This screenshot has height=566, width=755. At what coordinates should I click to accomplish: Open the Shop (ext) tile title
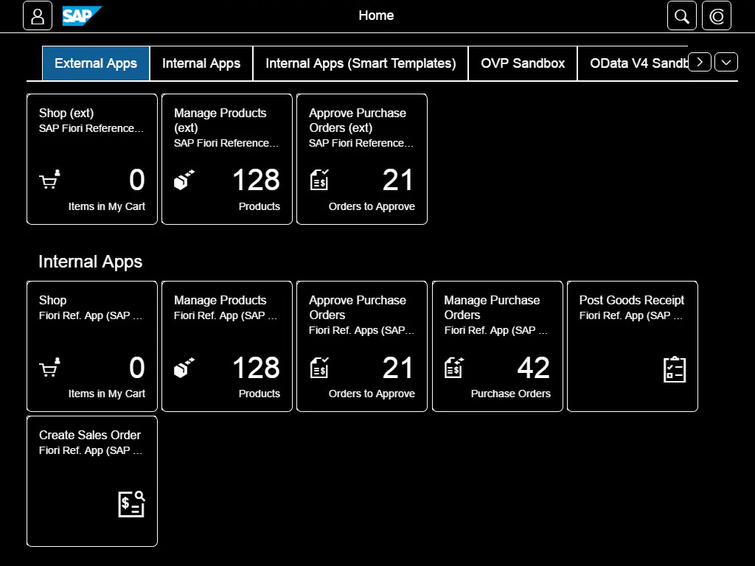click(66, 113)
